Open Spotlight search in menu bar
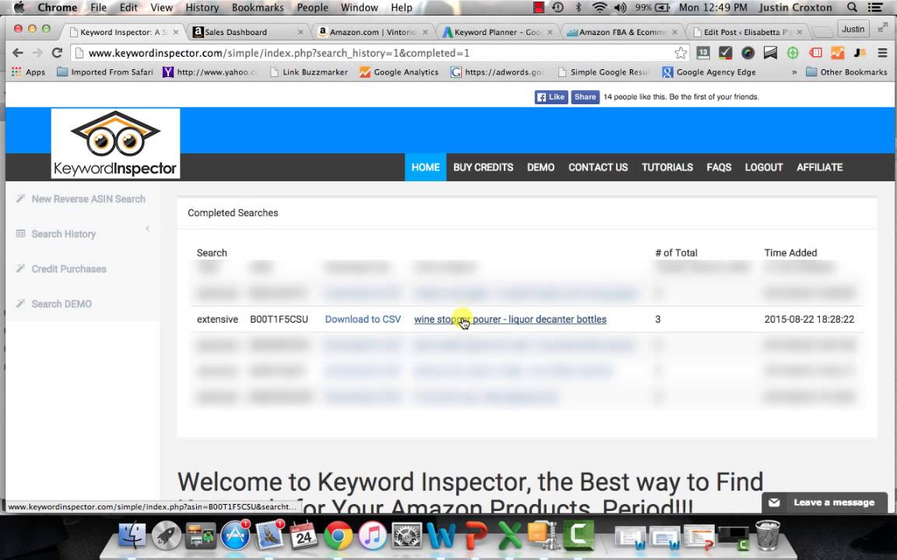897x560 pixels. tap(853, 8)
